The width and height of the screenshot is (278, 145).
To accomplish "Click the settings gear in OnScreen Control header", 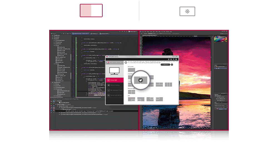I will point(176,59).
